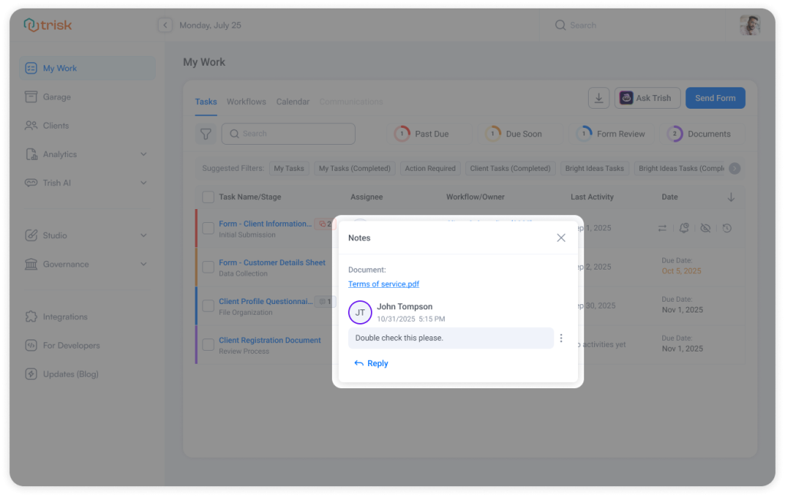Expand the Trish AI sidebar menu

click(x=143, y=183)
